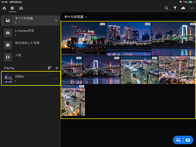196x147 pixels.
Task: Check the Wi-Fi icon in status bar
Action: point(181,2)
